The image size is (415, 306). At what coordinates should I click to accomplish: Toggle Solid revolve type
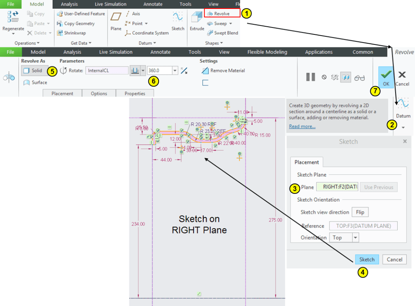(34, 70)
